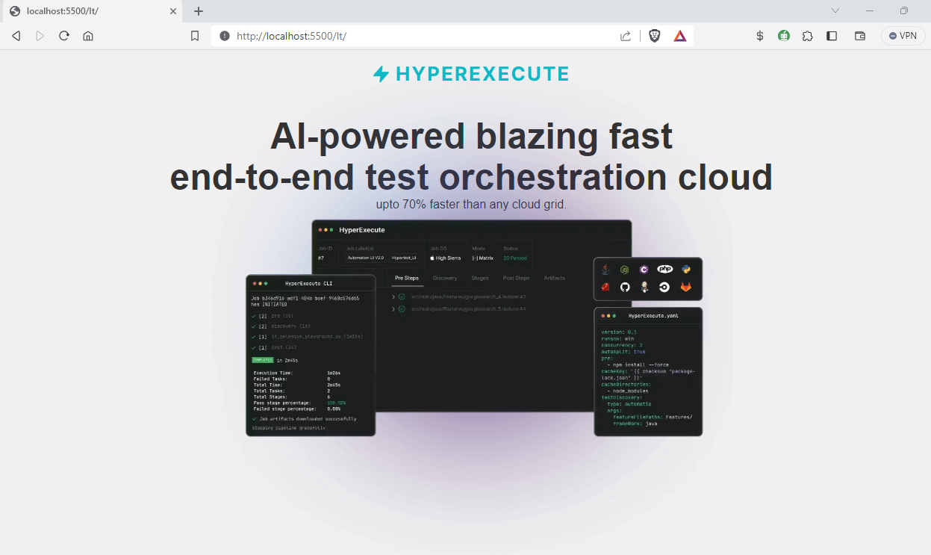
Task: Click the GitLab fox icon
Action: coord(685,287)
